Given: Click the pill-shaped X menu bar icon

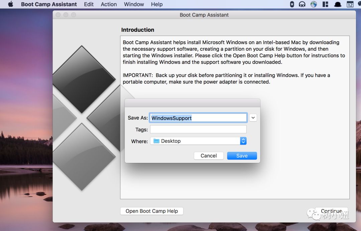Looking at the screenshot, I should coord(292,4).
